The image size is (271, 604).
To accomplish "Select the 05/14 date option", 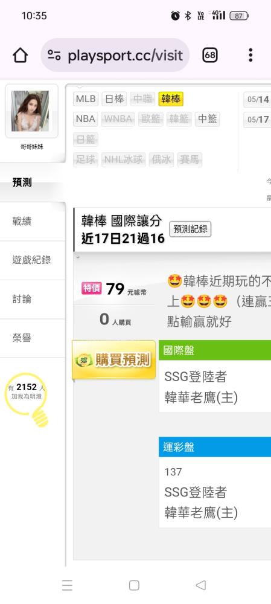I will (258, 100).
